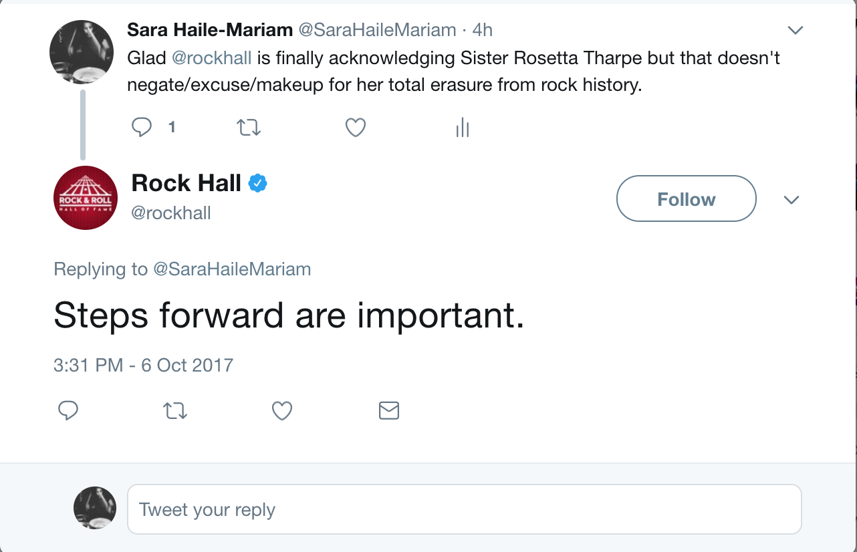Open @SaraHaileMariam link in Replying to
This screenshot has height=552, width=857.
232,269
